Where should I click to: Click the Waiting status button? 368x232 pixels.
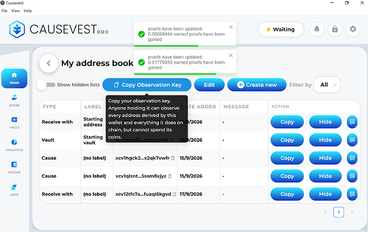pos(281,29)
